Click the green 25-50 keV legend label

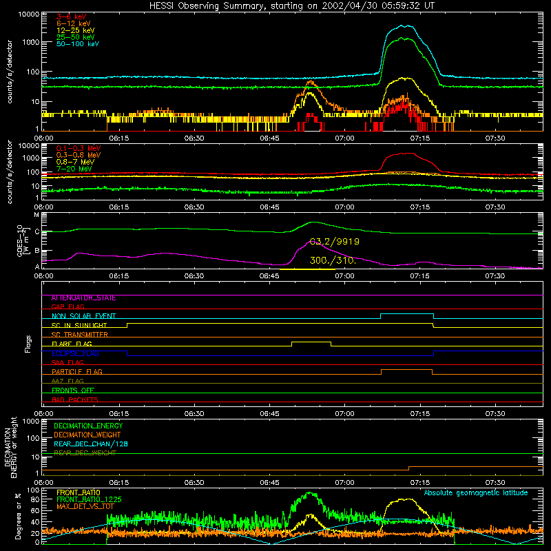pos(76,37)
